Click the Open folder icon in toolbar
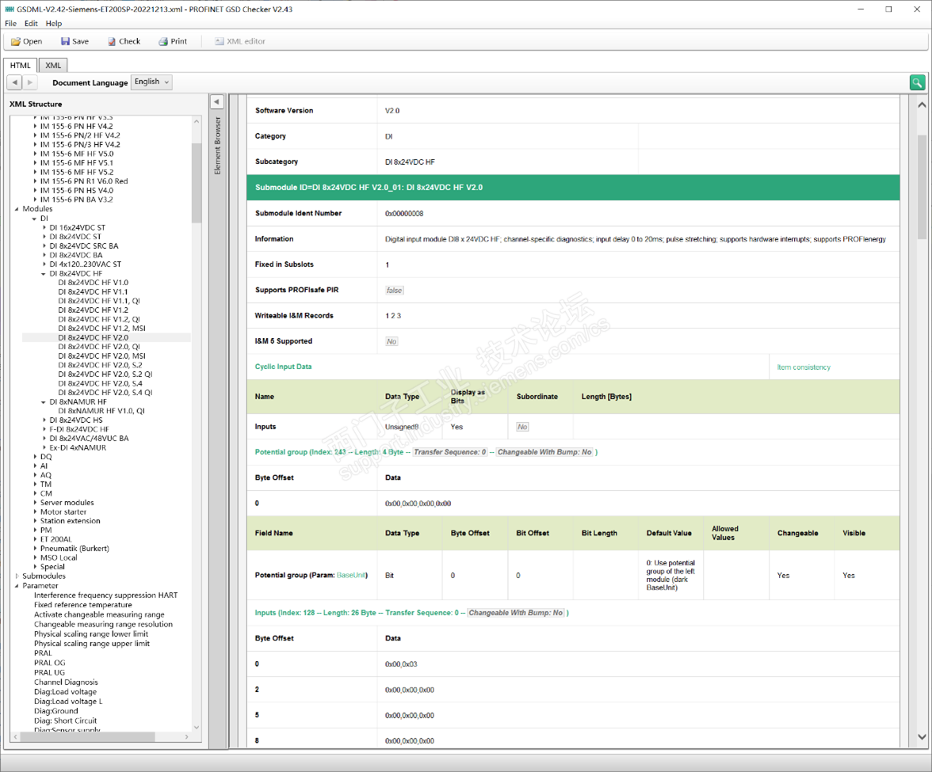Screen dimensions: 932x772 coord(16,41)
